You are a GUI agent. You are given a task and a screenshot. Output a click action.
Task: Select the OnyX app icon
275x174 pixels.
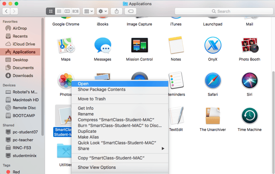pyautogui.click(x=213, y=45)
